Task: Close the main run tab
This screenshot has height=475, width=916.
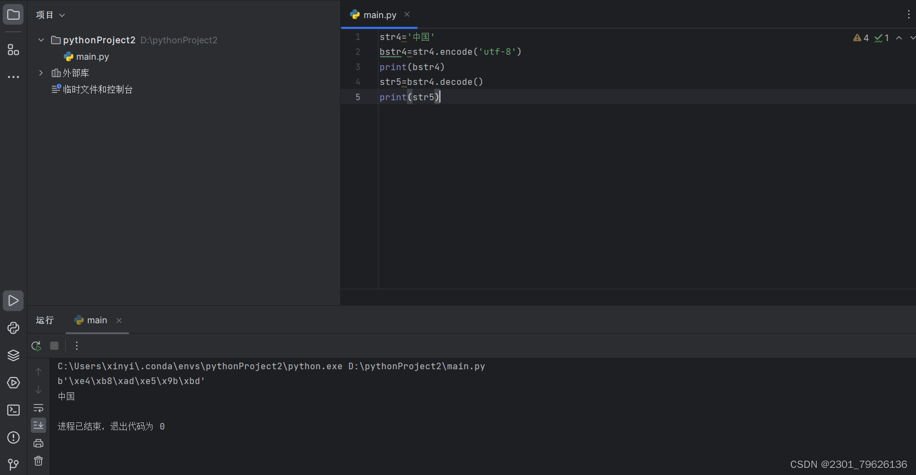Action: pos(119,321)
